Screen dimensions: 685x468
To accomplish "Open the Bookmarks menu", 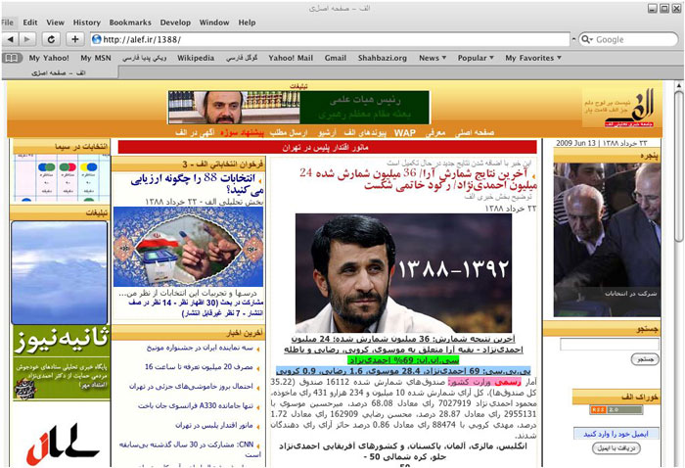I will [130, 23].
